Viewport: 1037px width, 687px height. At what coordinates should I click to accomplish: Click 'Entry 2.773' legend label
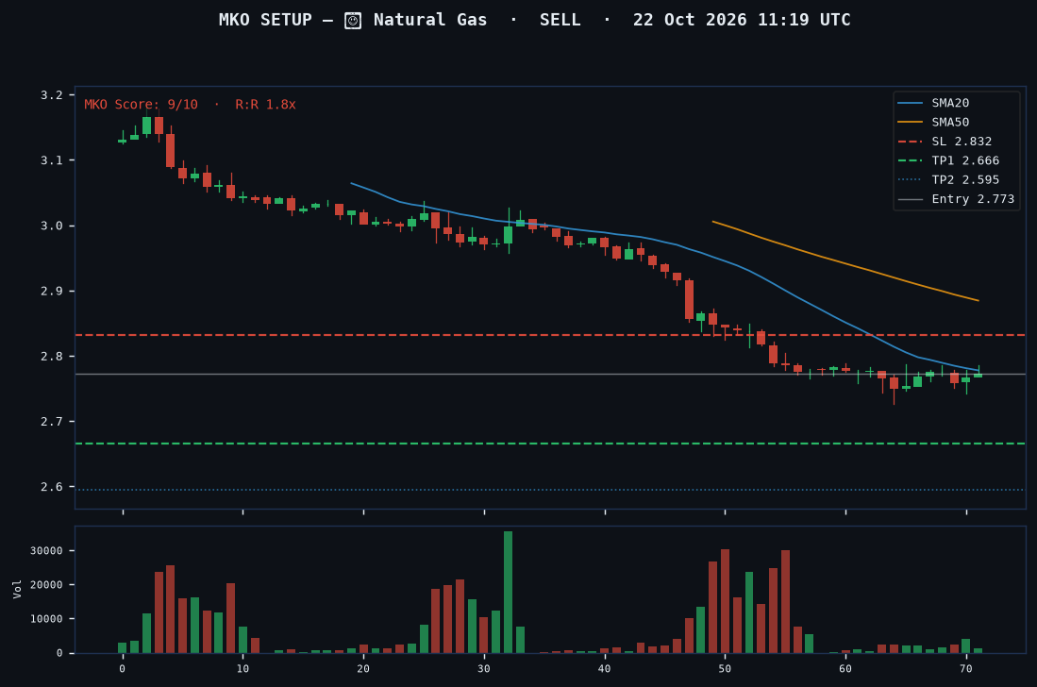pos(973,199)
